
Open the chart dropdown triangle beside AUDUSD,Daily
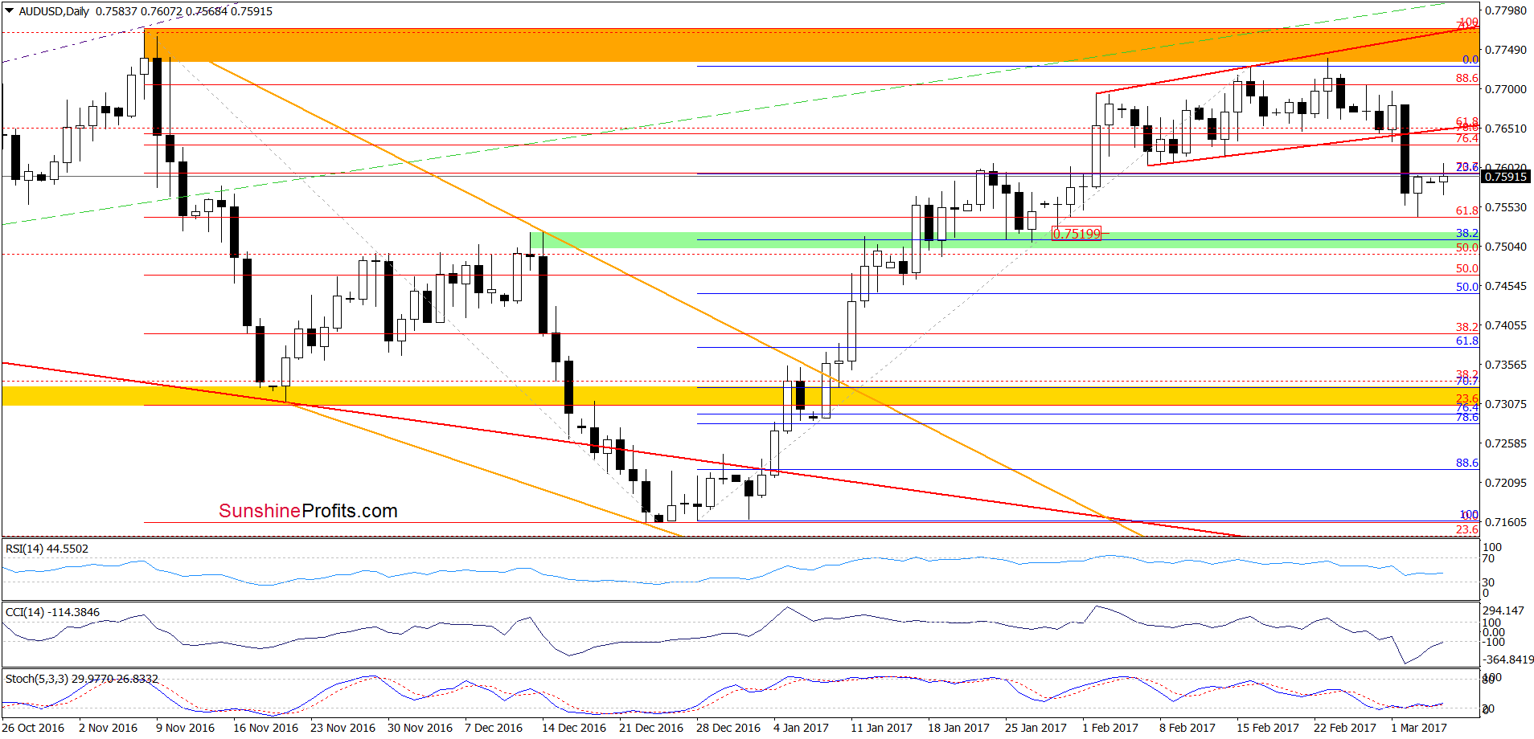coord(10,11)
